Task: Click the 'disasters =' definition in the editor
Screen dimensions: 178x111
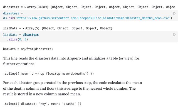Action: pos(13,13)
